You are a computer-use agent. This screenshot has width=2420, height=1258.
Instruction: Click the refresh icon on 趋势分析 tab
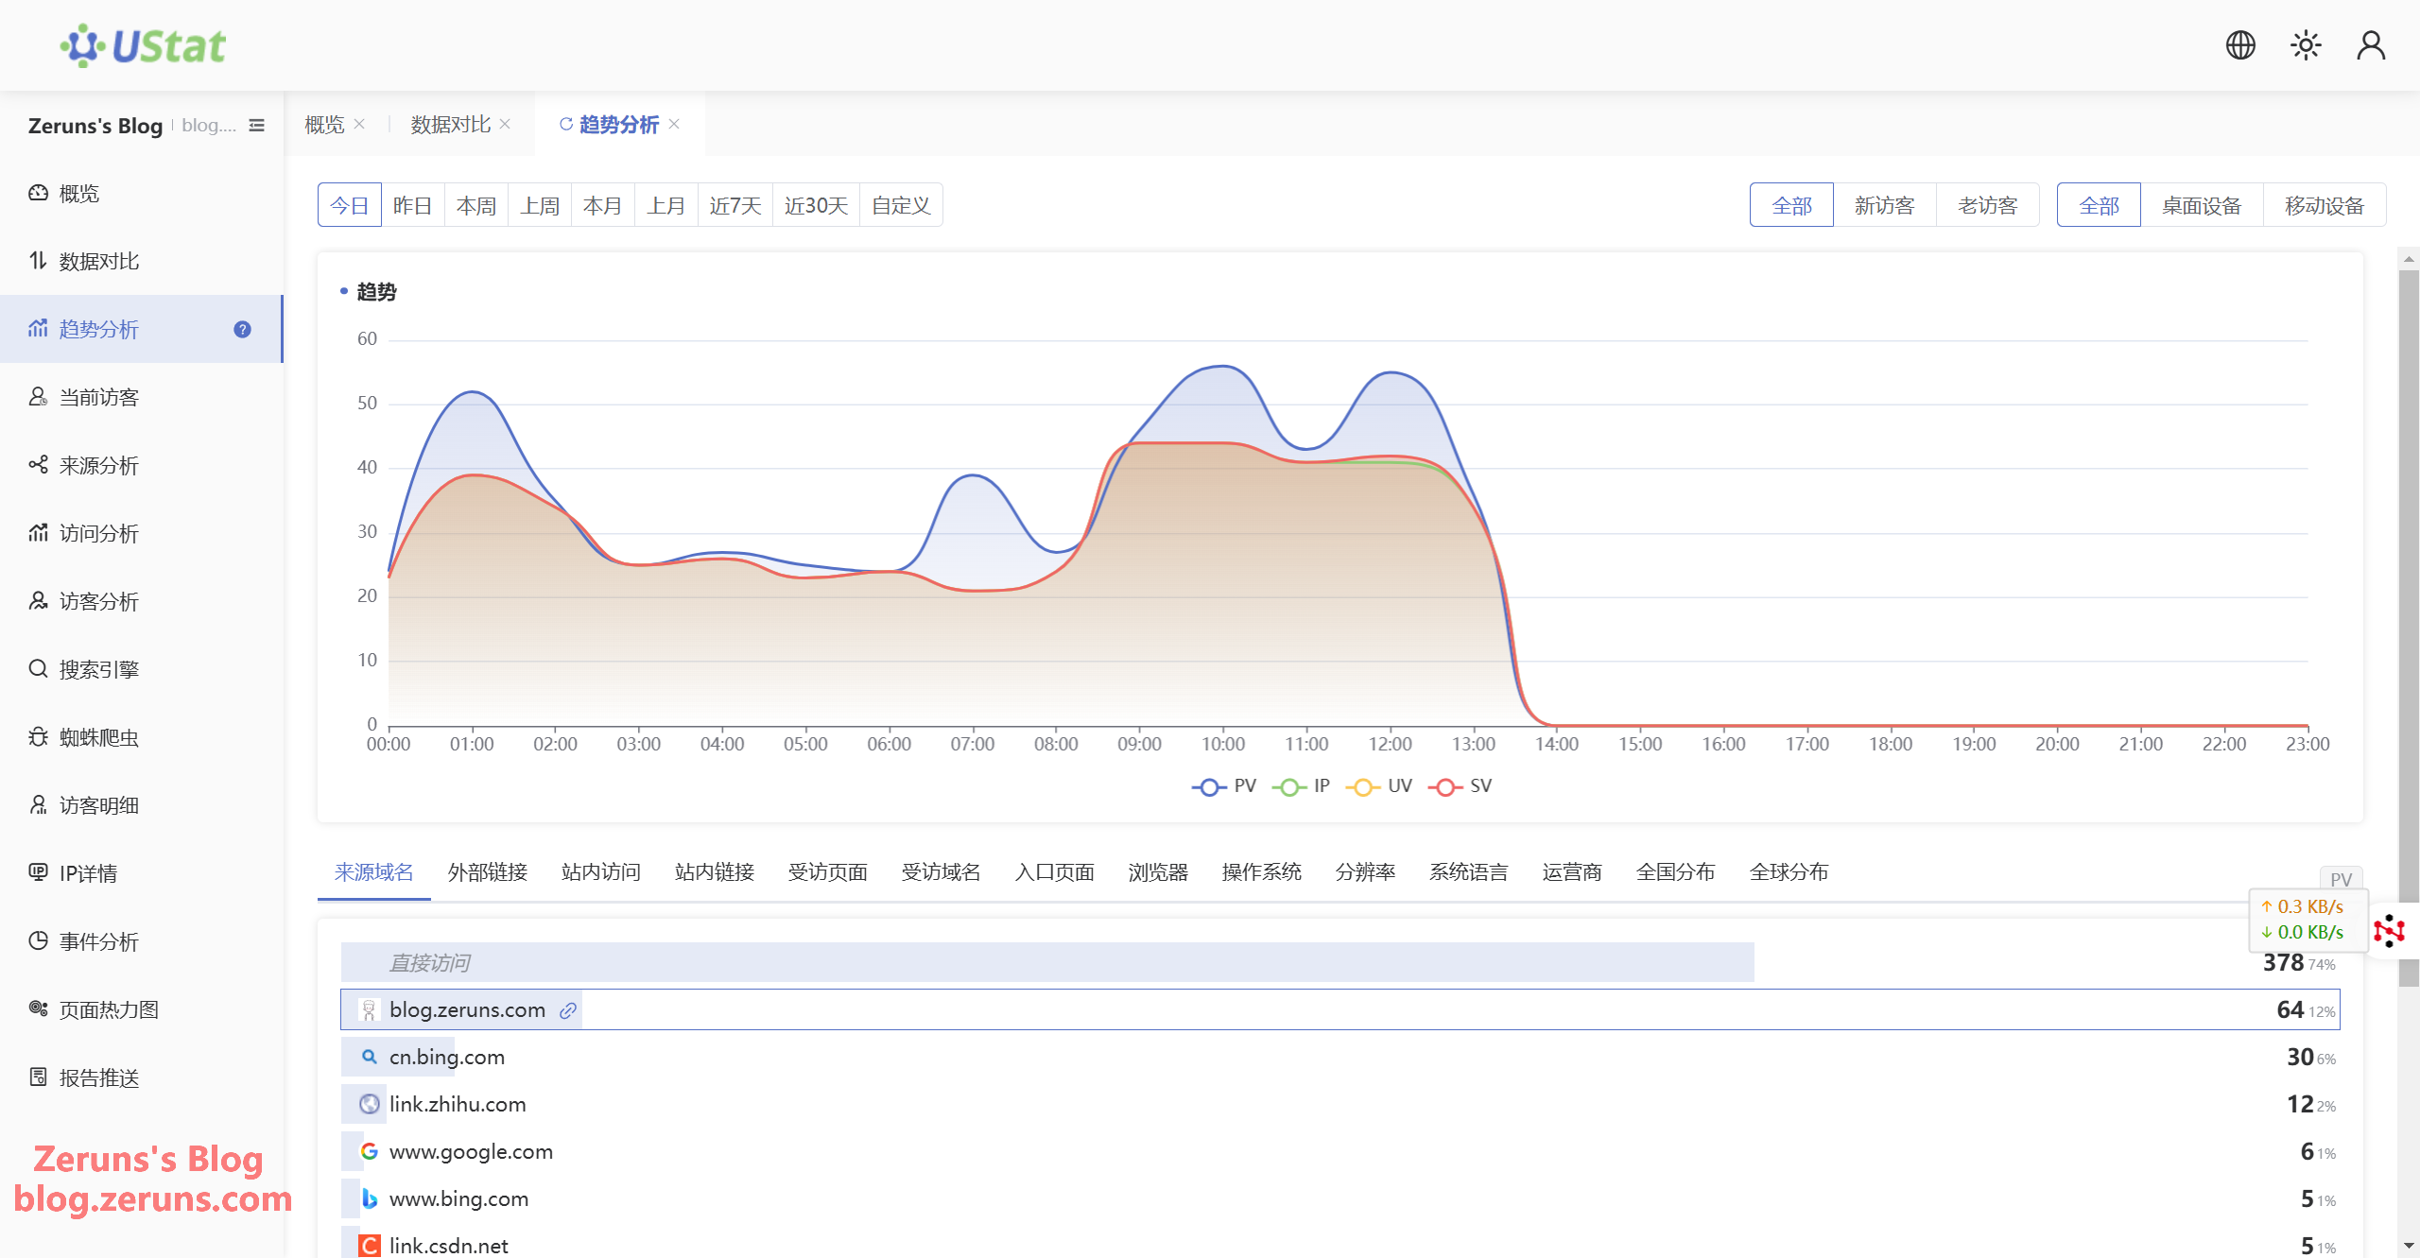click(x=566, y=124)
